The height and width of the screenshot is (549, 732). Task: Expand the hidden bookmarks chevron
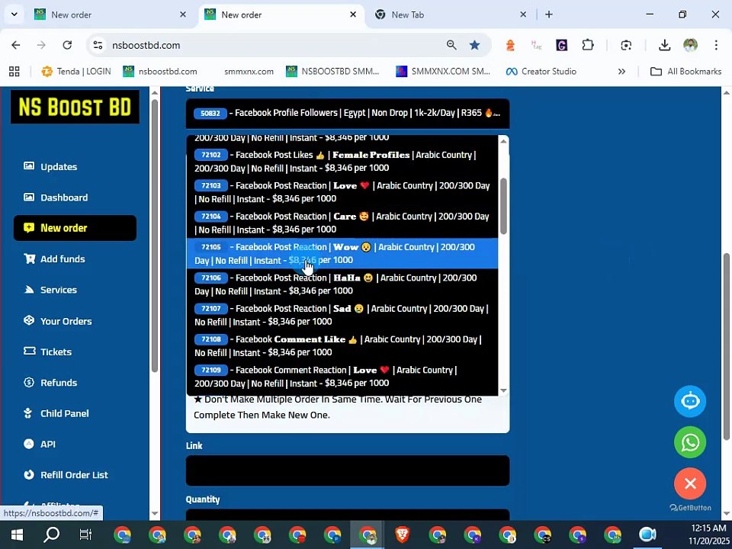(x=621, y=72)
